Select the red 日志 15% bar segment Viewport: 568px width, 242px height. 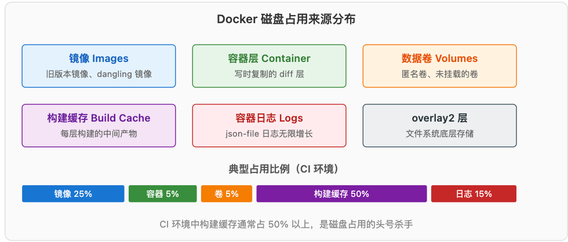(474, 194)
